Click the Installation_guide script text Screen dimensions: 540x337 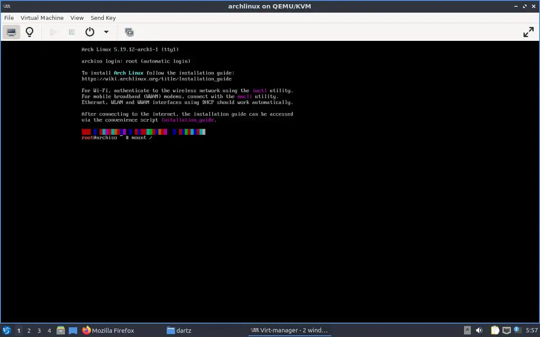click(188, 120)
